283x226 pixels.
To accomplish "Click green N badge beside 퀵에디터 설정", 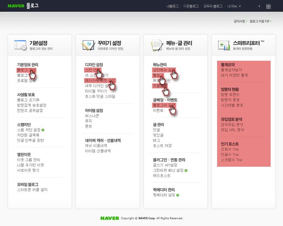I will tap(177, 195).
